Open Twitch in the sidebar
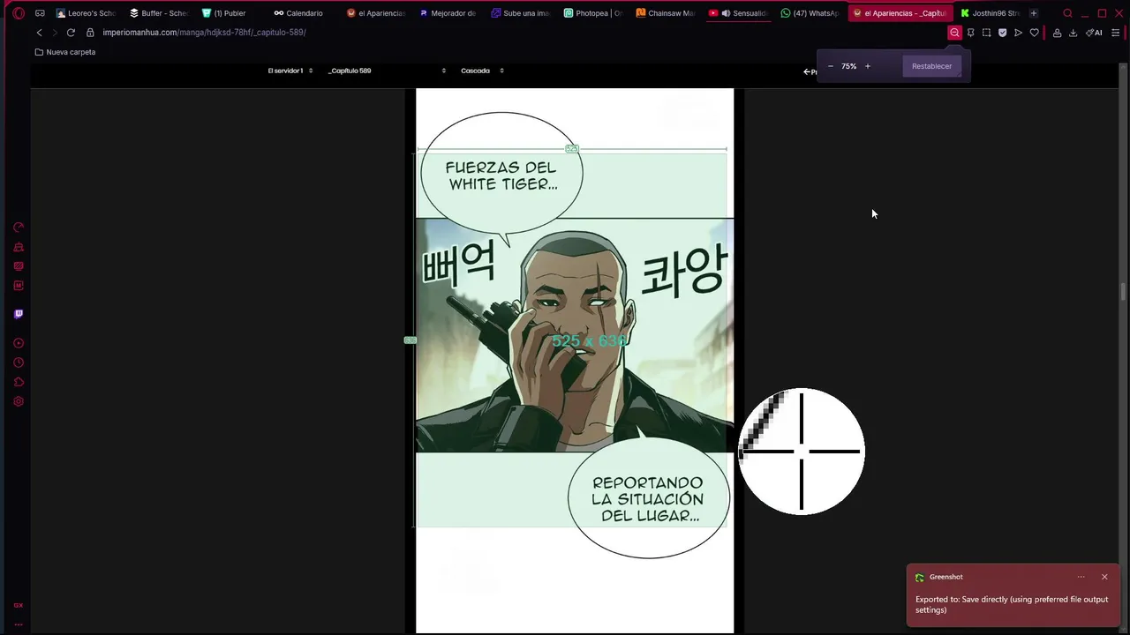 pyautogui.click(x=19, y=314)
